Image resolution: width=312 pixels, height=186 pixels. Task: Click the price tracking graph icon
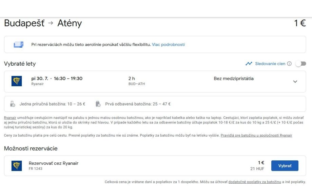249,64
